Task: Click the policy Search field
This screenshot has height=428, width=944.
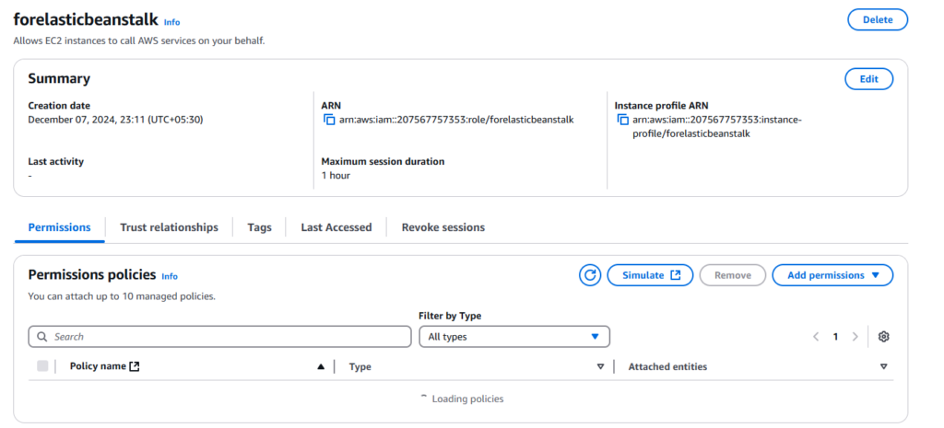Action: coord(219,337)
